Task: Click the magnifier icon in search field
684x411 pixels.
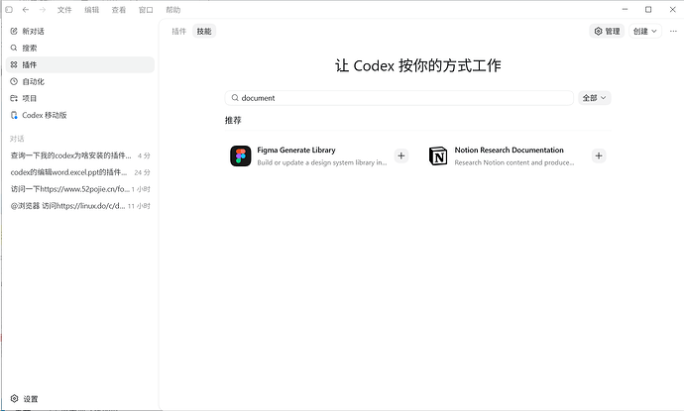Action: [235, 98]
